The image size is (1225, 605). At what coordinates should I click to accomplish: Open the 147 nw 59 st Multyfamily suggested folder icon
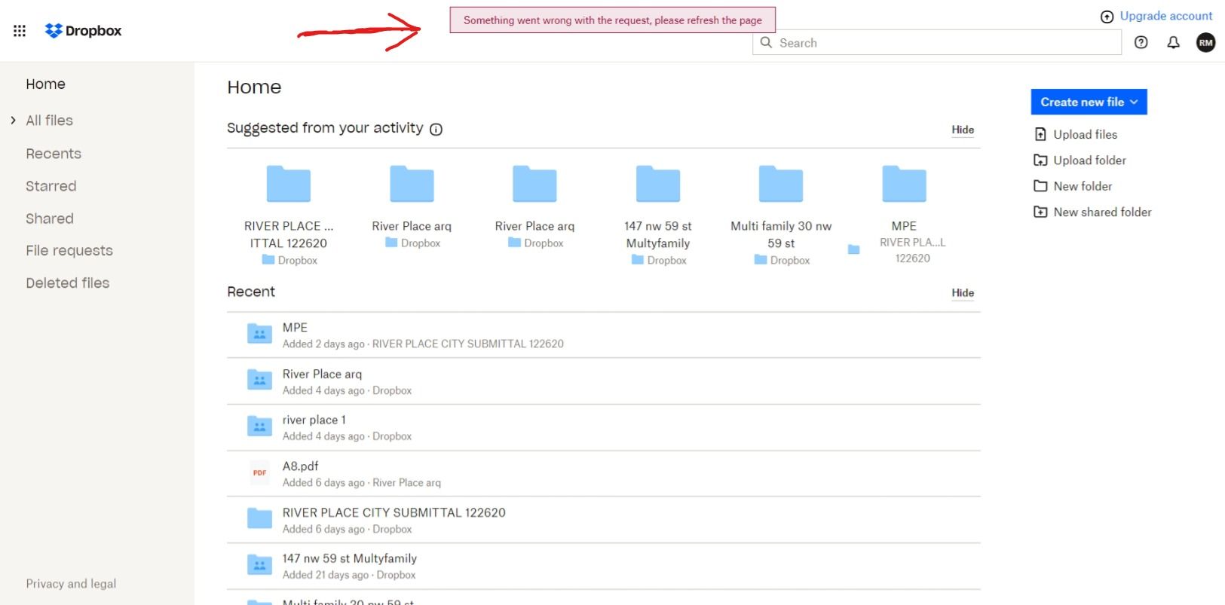tap(658, 184)
